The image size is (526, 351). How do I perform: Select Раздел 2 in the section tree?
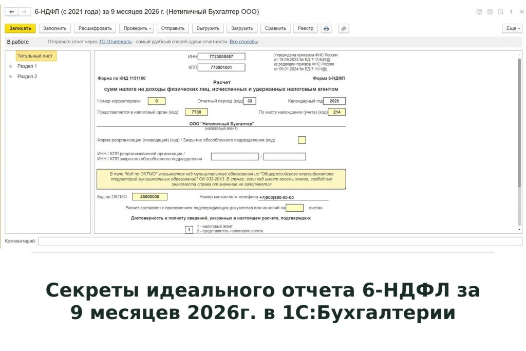point(27,77)
